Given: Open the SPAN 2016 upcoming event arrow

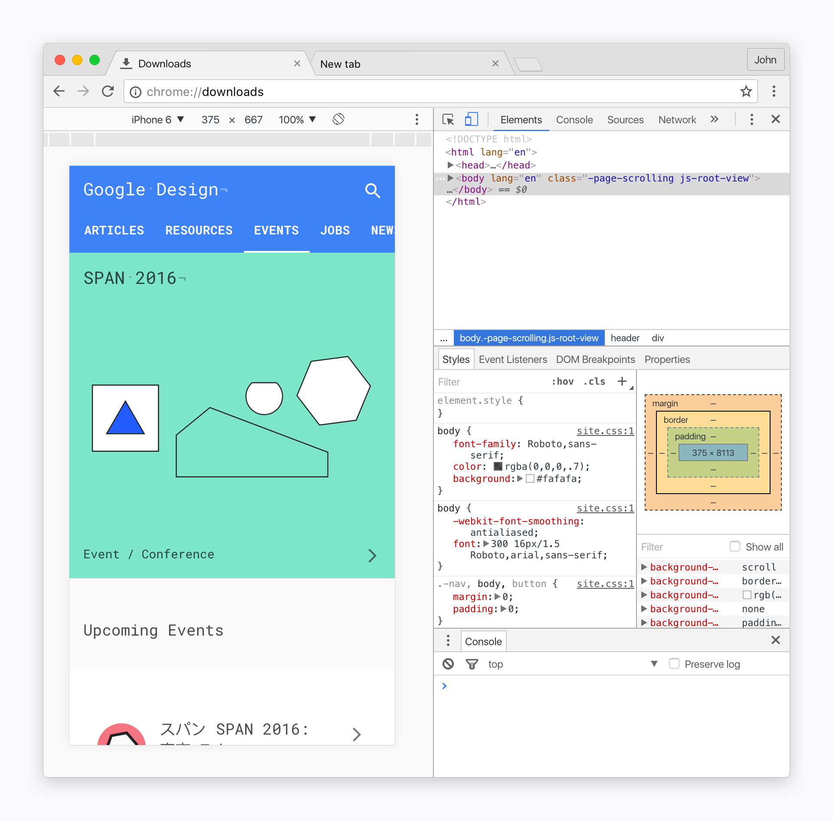Looking at the screenshot, I should pos(357,734).
